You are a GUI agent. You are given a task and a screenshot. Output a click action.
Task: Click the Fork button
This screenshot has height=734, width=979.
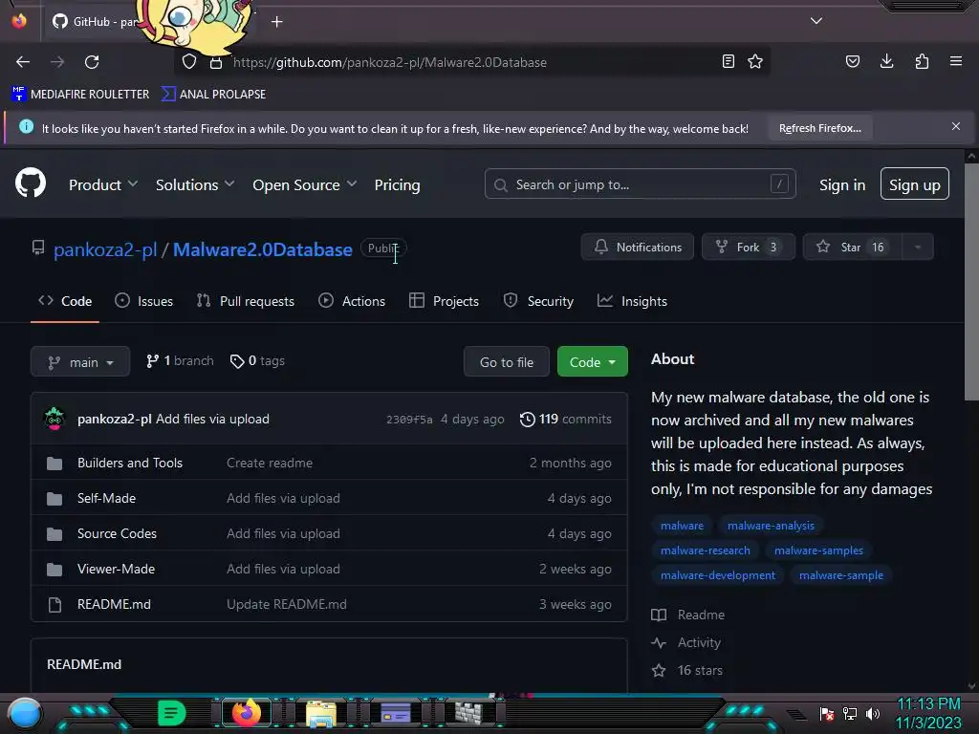749,248
